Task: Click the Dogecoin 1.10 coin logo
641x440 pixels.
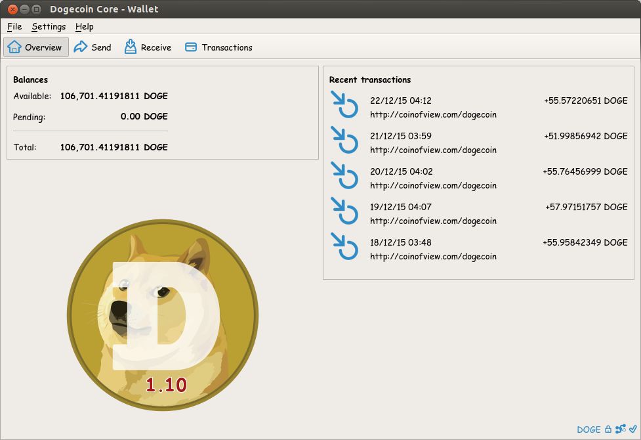Action: (x=163, y=315)
